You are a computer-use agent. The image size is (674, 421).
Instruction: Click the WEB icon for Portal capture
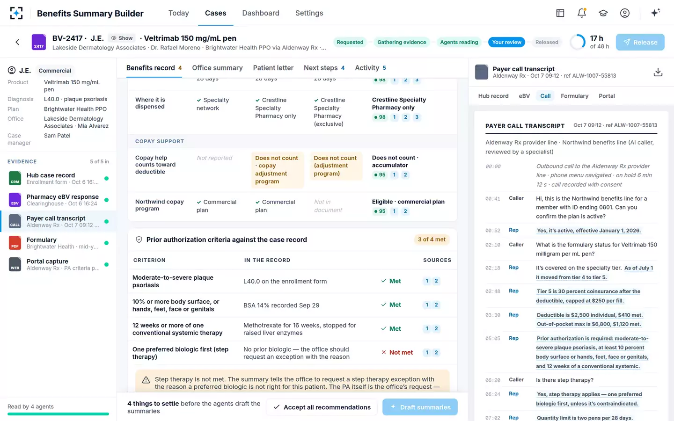tap(15, 264)
